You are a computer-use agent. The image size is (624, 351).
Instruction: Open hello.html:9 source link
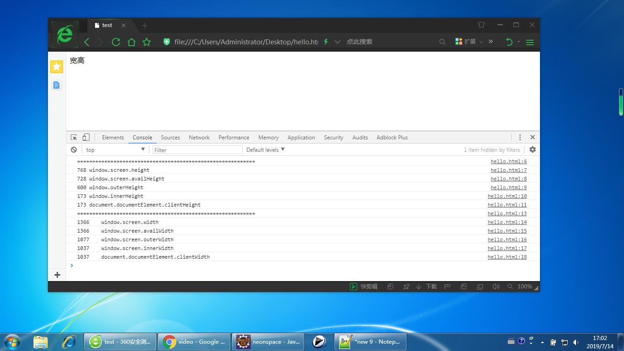(508, 187)
